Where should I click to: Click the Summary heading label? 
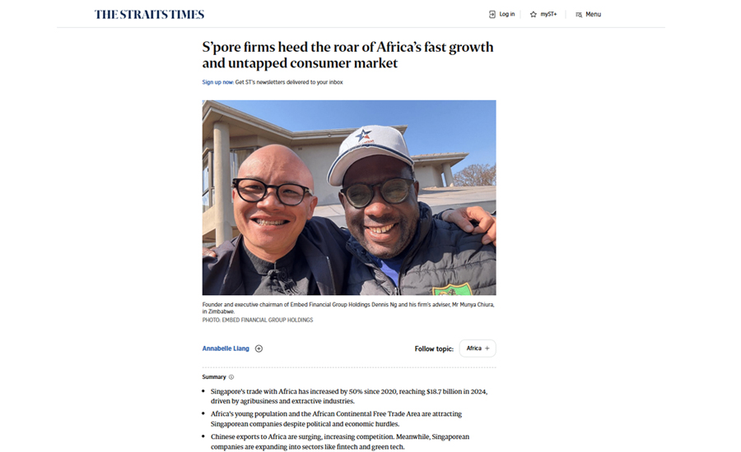pos(214,377)
